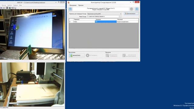Maximize the G-code constructor window
This screenshot has height=109, width=194.
pyautogui.click(x=133, y=2)
